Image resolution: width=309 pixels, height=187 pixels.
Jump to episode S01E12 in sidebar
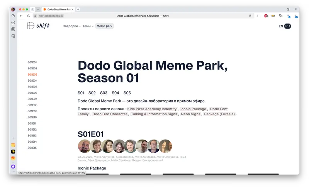pyautogui.click(x=32, y=130)
